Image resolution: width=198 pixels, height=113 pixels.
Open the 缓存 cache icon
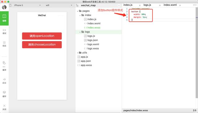pos(4,94)
